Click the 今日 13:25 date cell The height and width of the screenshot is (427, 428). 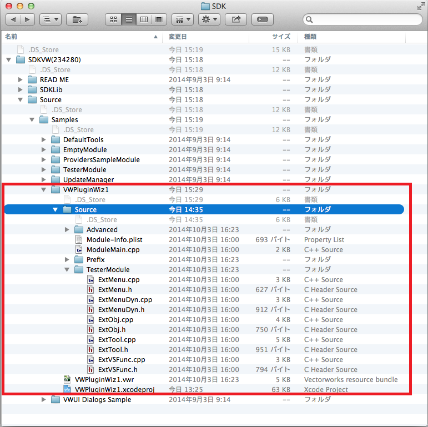(185, 389)
